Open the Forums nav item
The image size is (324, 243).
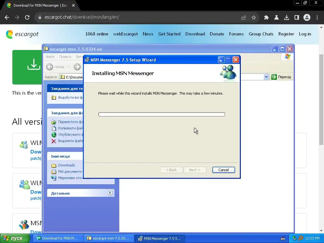coord(236,34)
